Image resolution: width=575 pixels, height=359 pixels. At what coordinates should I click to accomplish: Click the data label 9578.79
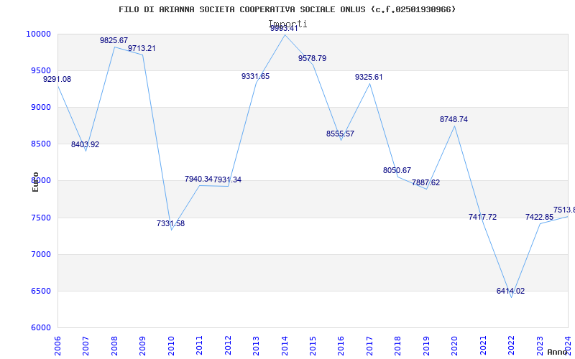click(312, 58)
